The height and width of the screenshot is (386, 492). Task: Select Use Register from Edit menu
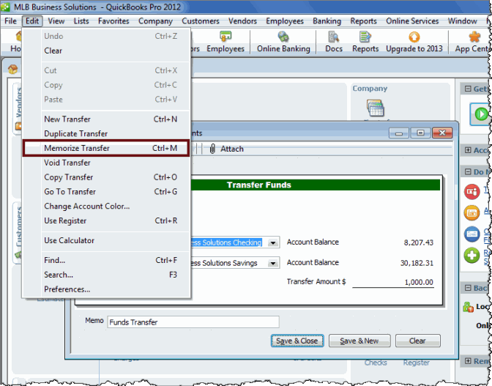tap(106, 220)
